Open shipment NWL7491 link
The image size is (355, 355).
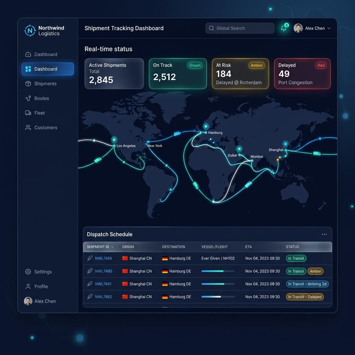tap(103, 284)
